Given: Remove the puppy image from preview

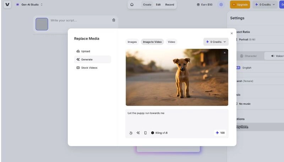Looking at the screenshot, I should pyautogui.click(x=224, y=53).
